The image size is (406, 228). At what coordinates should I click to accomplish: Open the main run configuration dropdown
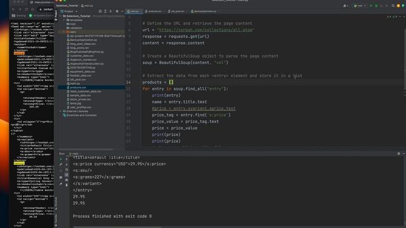pyautogui.click(x=360, y=6)
